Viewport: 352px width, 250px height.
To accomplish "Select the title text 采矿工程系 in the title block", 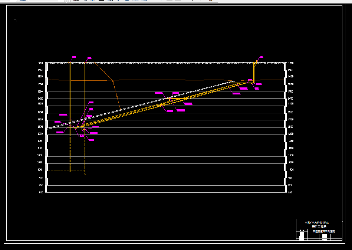I will click(x=319, y=226).
